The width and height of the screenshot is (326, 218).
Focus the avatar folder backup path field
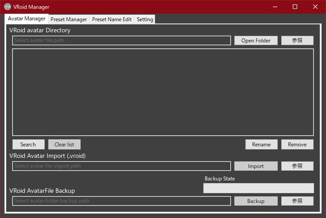click(x=121, y=201)
